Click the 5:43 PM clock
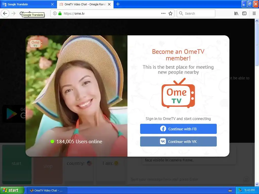 point(250,190)
